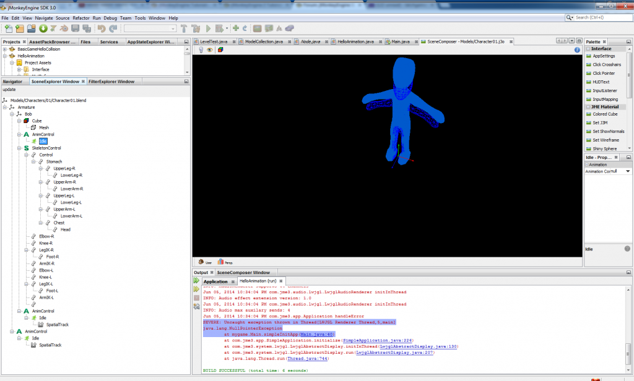634x381 pixels.
Task: Open the Main.java:40 stack trace link
Action: click(317, 335)
